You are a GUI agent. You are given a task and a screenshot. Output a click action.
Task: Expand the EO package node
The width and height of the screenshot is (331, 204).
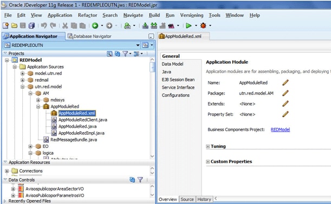pyautogui.click(x=30, y=146)
